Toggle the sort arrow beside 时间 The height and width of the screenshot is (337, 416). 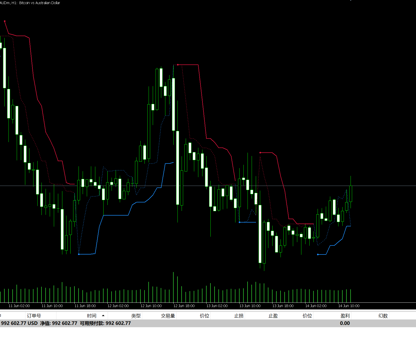click(103, 316)
